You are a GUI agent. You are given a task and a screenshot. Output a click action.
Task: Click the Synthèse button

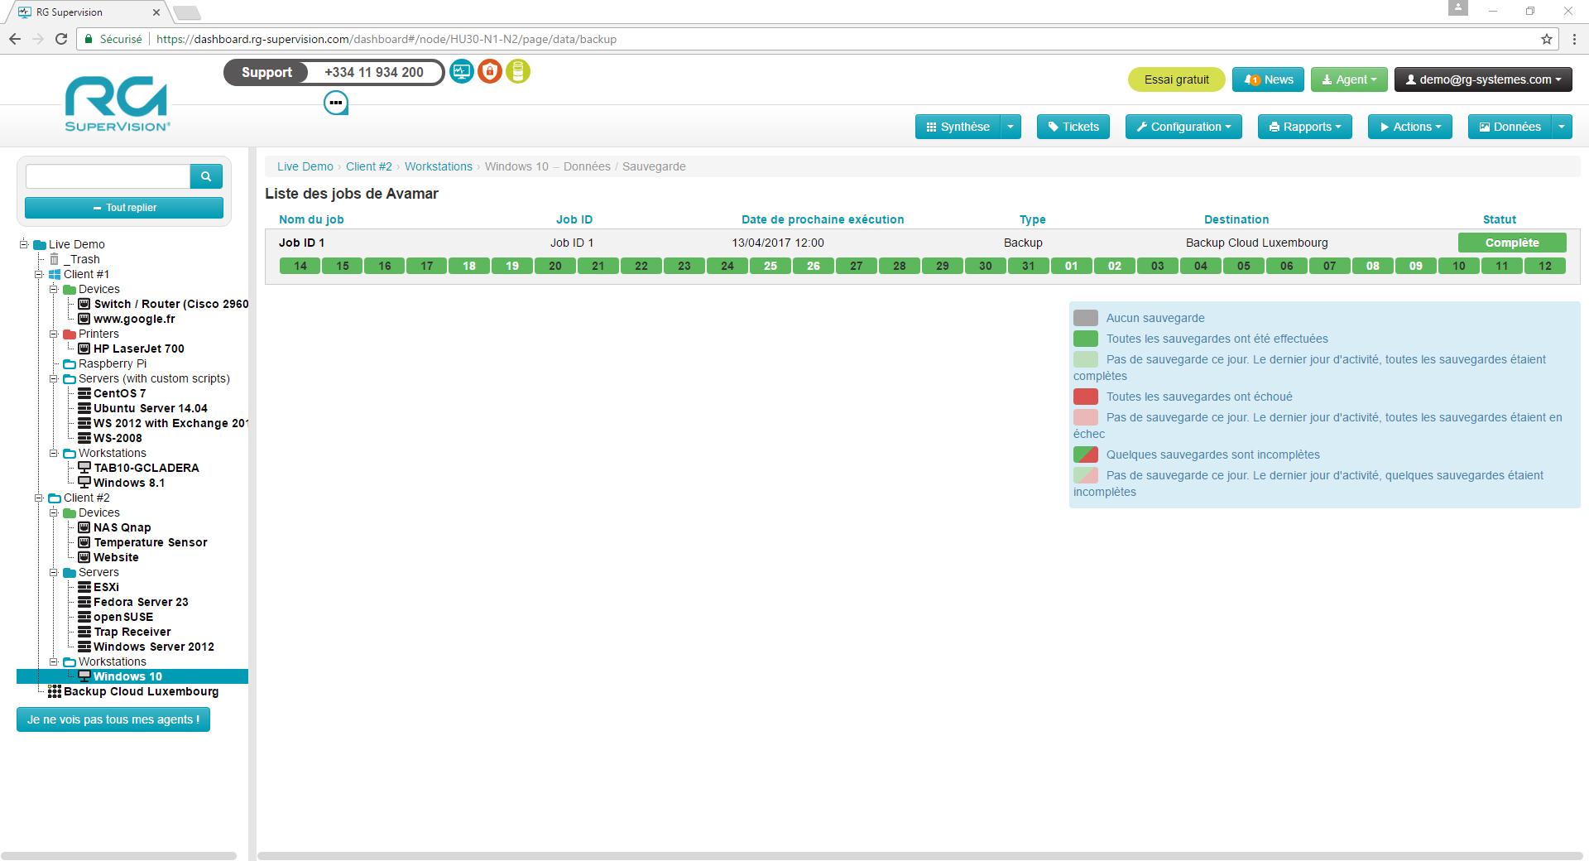pyautogui.click(x=958, y=127)
